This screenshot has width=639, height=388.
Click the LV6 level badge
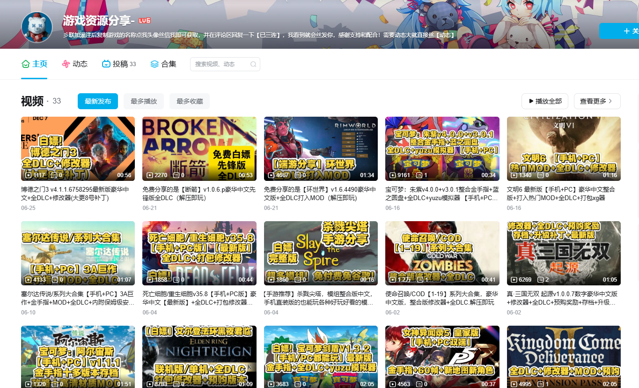145,21
